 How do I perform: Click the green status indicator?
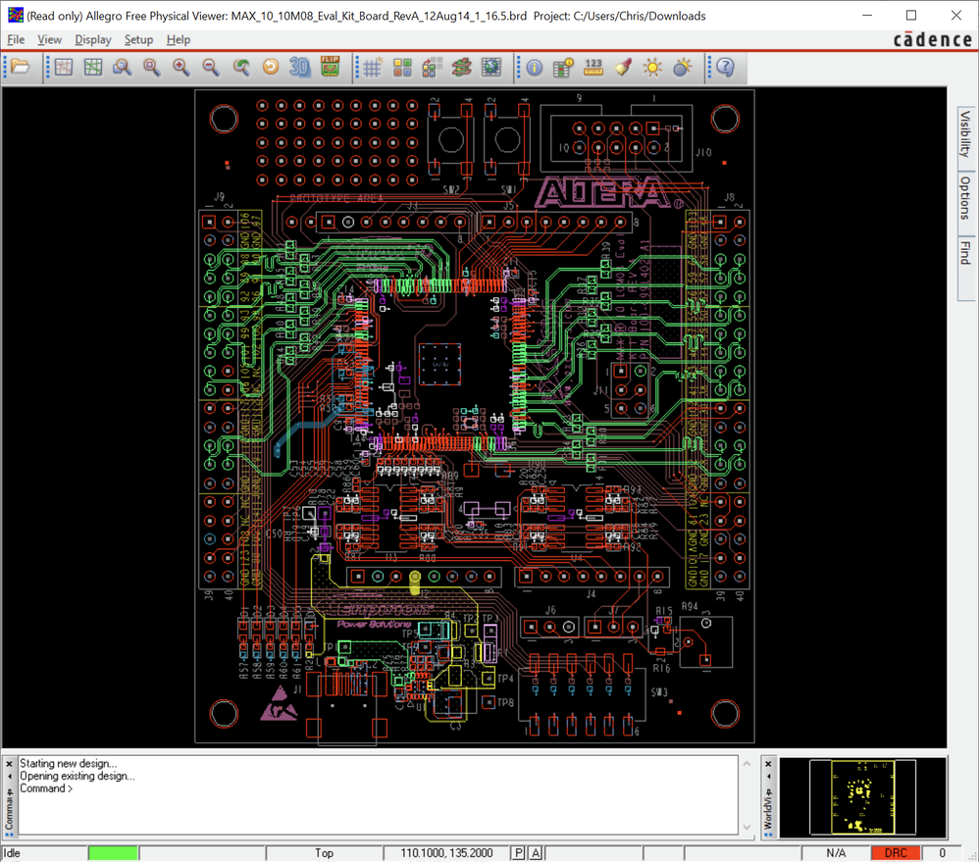[x=113, y=852]
